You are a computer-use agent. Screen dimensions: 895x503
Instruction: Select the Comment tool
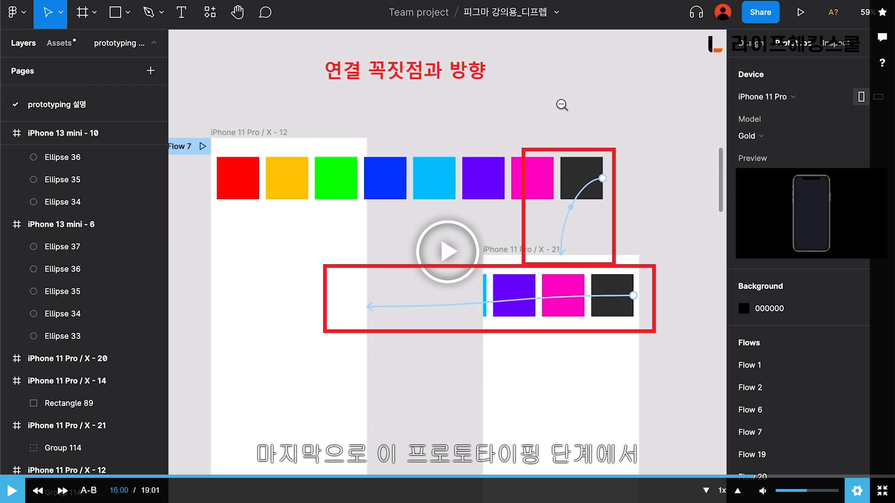(265, 13)
